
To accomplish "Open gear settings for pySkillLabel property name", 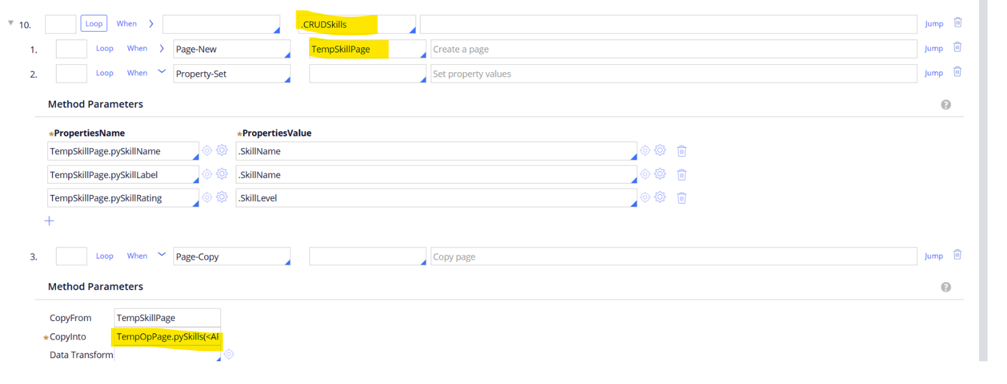I will 222,174.
